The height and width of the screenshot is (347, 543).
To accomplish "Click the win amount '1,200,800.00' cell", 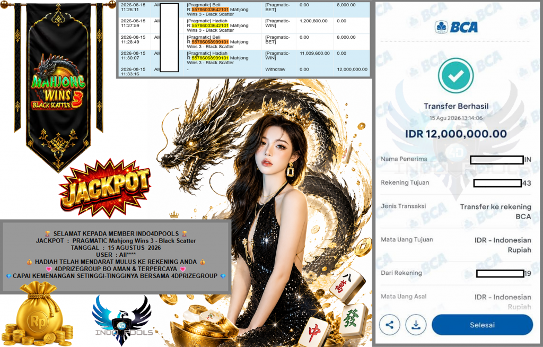I will [x=313, y=21].
